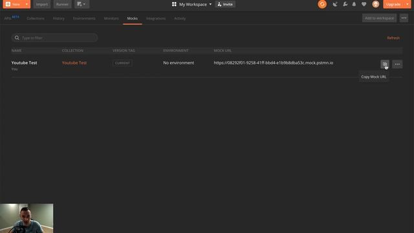Open the Upgrade dropdown arrow
Viewport: 414px width, 233px height.
click(x=408, y=5)
